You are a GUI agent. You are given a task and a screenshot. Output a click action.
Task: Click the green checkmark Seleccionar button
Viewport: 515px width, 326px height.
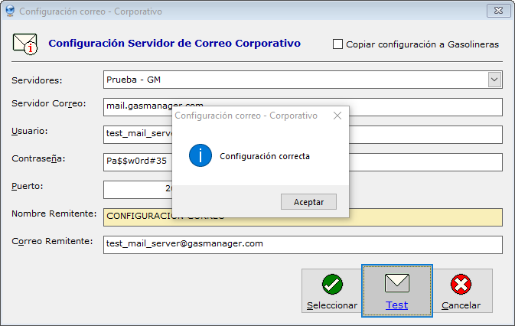(x=331, y=290)
